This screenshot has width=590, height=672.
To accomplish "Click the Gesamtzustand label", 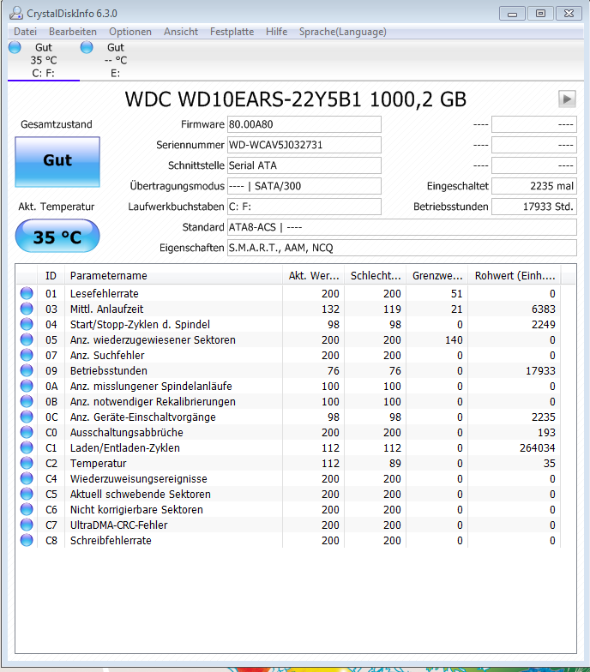I will tap(57, 124).
